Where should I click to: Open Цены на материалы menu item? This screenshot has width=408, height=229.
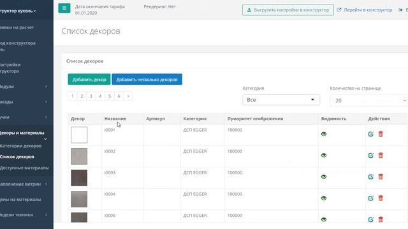pos(20,199)
